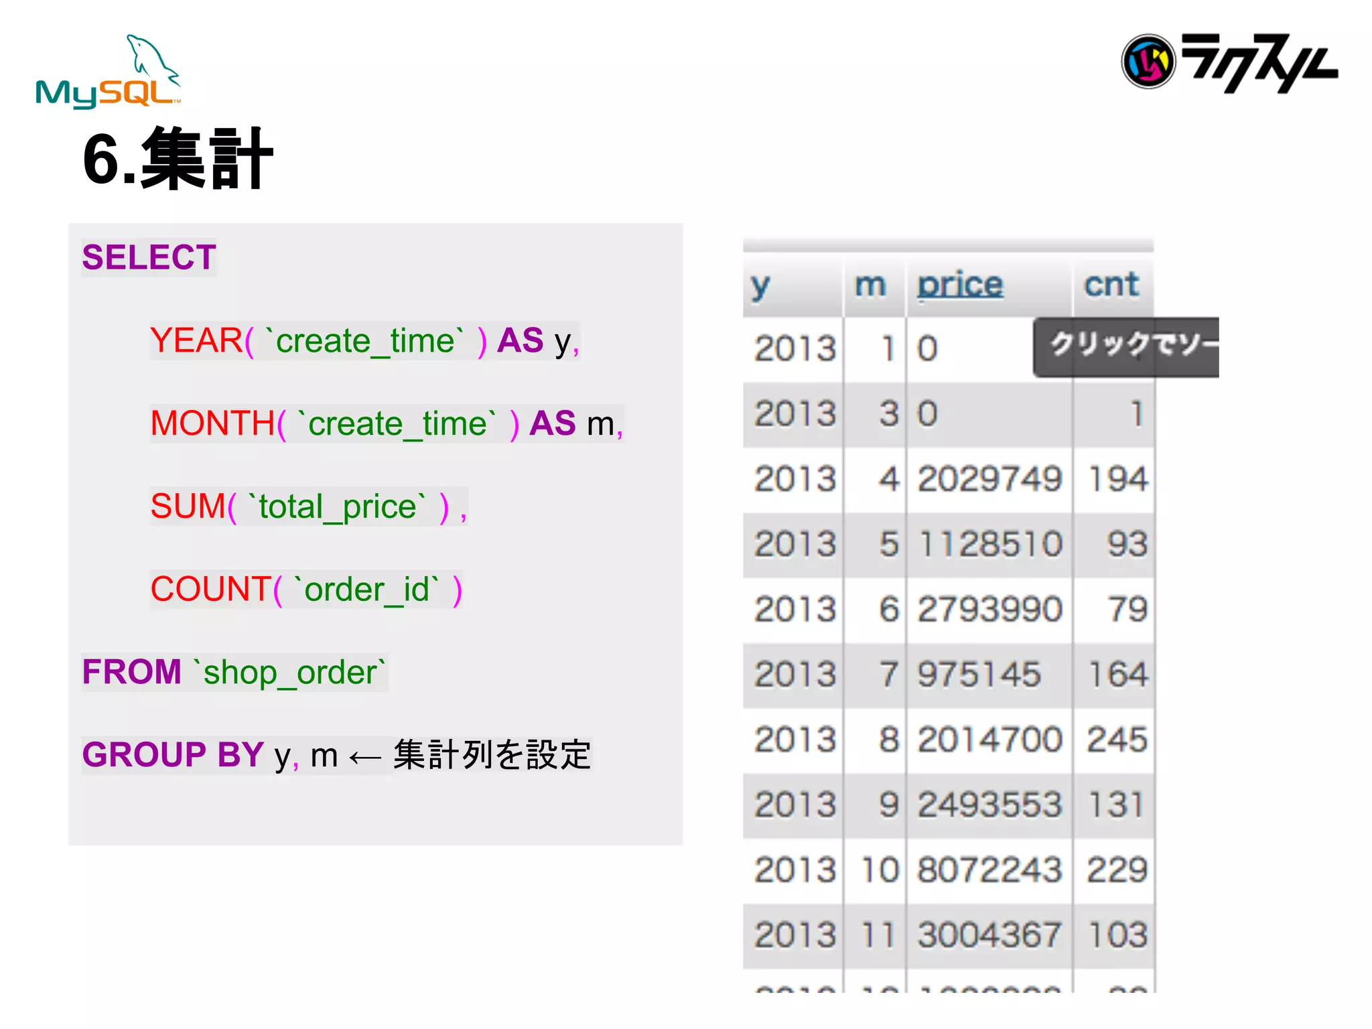Image resolution: width=1372 pixels, height=1029 pixels.
Task: Click the cnt value 79
Action: (1128, 609)
